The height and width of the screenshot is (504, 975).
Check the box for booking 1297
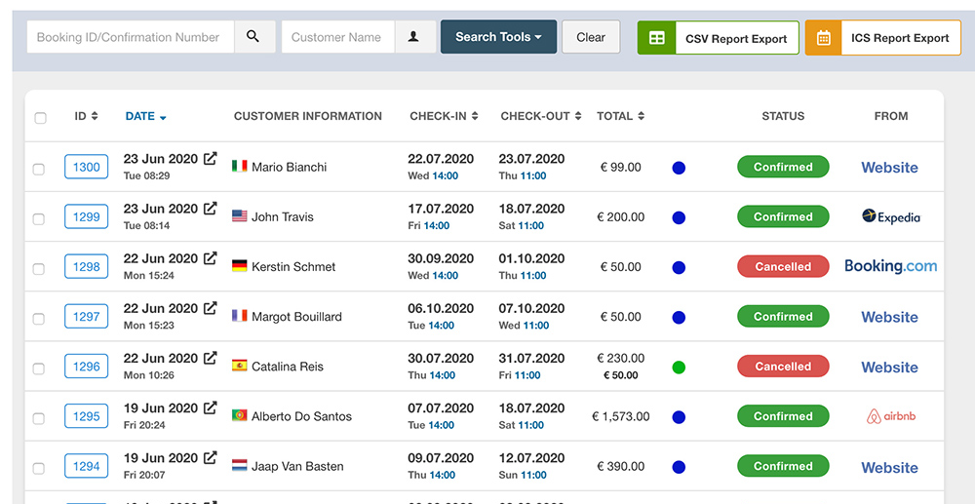coord(39,319)
